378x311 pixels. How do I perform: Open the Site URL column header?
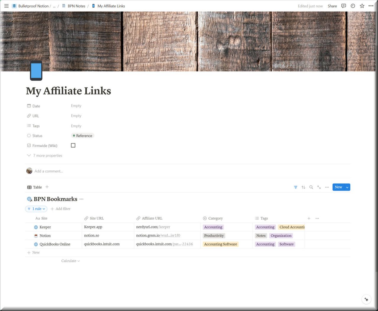[94, 218]
